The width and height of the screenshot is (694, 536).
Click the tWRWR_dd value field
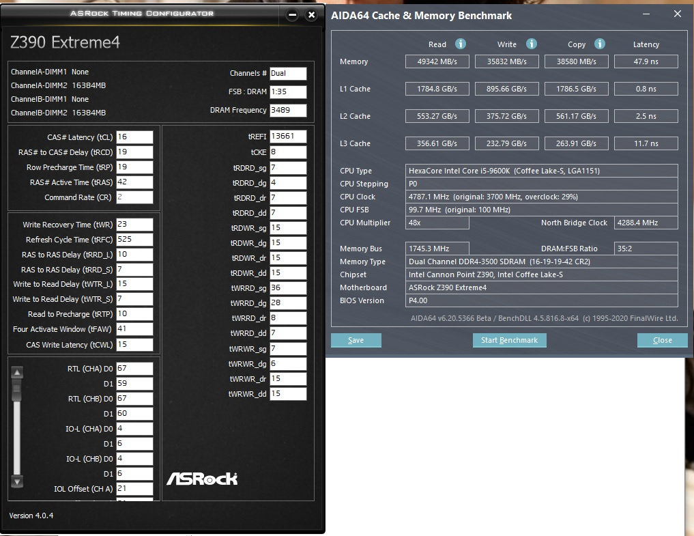coord(288,394)
